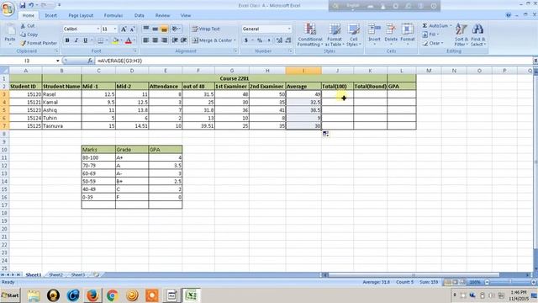Screen dimensions: 538x303
Task: Cut the selected cells
Action: [x=28, y=26]
